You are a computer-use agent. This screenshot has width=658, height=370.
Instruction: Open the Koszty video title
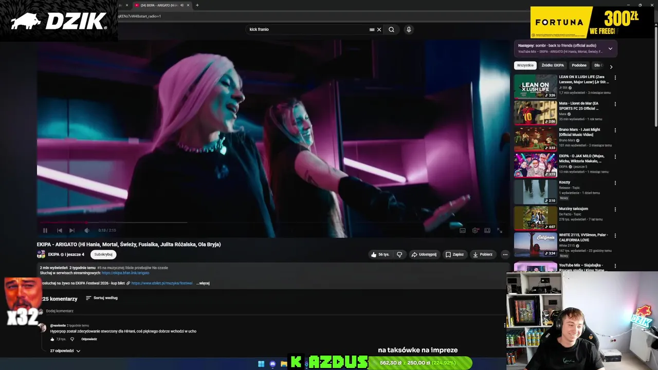(x=564, y=182)
